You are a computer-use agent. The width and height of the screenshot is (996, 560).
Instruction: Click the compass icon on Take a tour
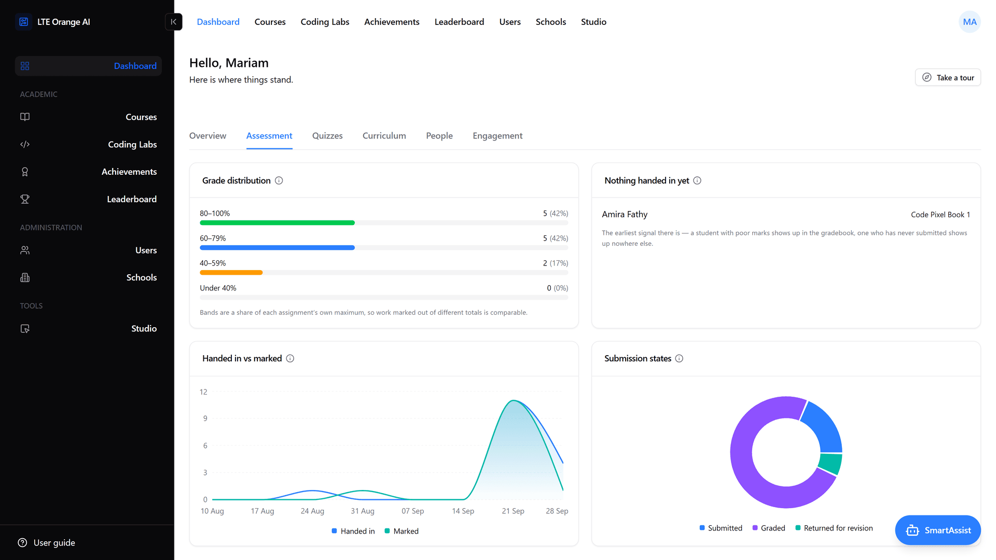(926, 77)
